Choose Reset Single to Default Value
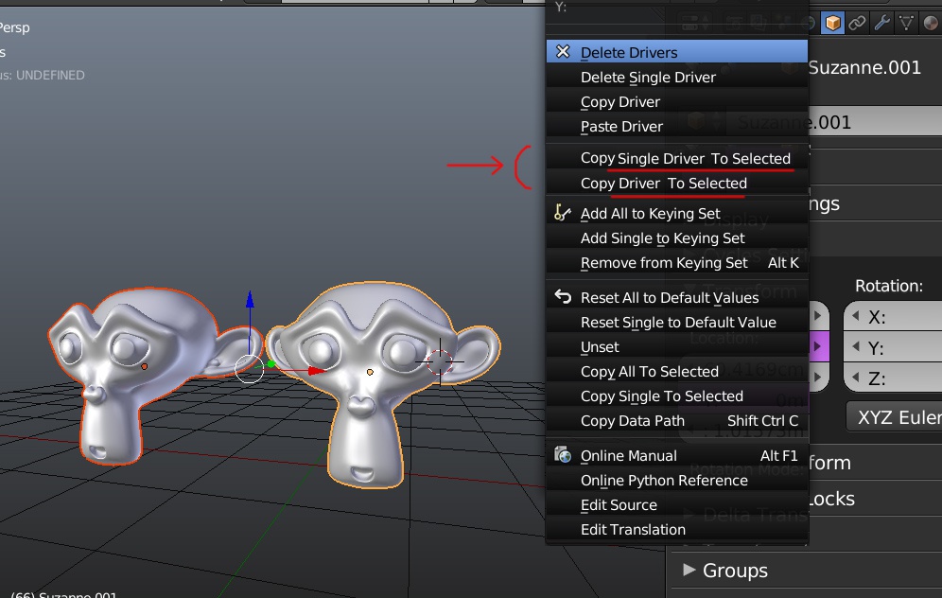Viewport: 942px width, 598px height. [x=677, y=323]
